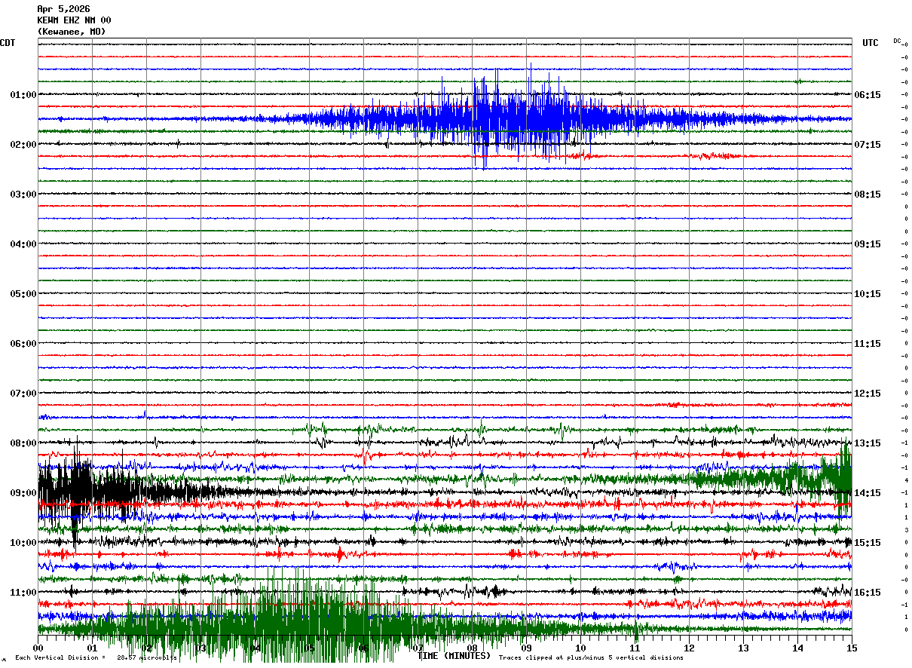Select the 11:00 CDT time label
This screenshot has width=912, height=668.
[23, 593]
